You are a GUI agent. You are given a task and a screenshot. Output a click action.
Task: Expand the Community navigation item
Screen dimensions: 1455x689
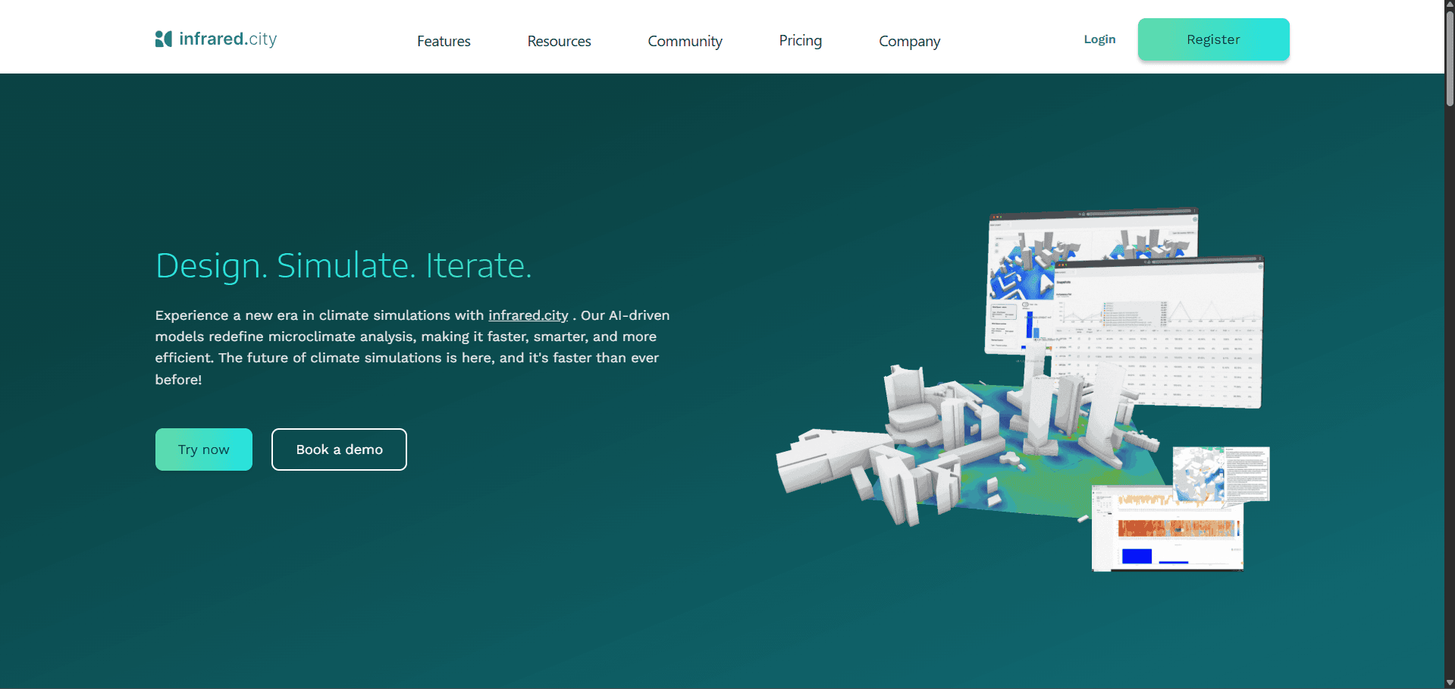(x=685, y=41)
